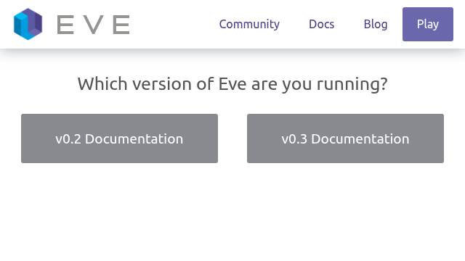Click the Eve cube logo icon
Image resolution: width=465 pixels, height=261 pixels.
tap(28, 24)
